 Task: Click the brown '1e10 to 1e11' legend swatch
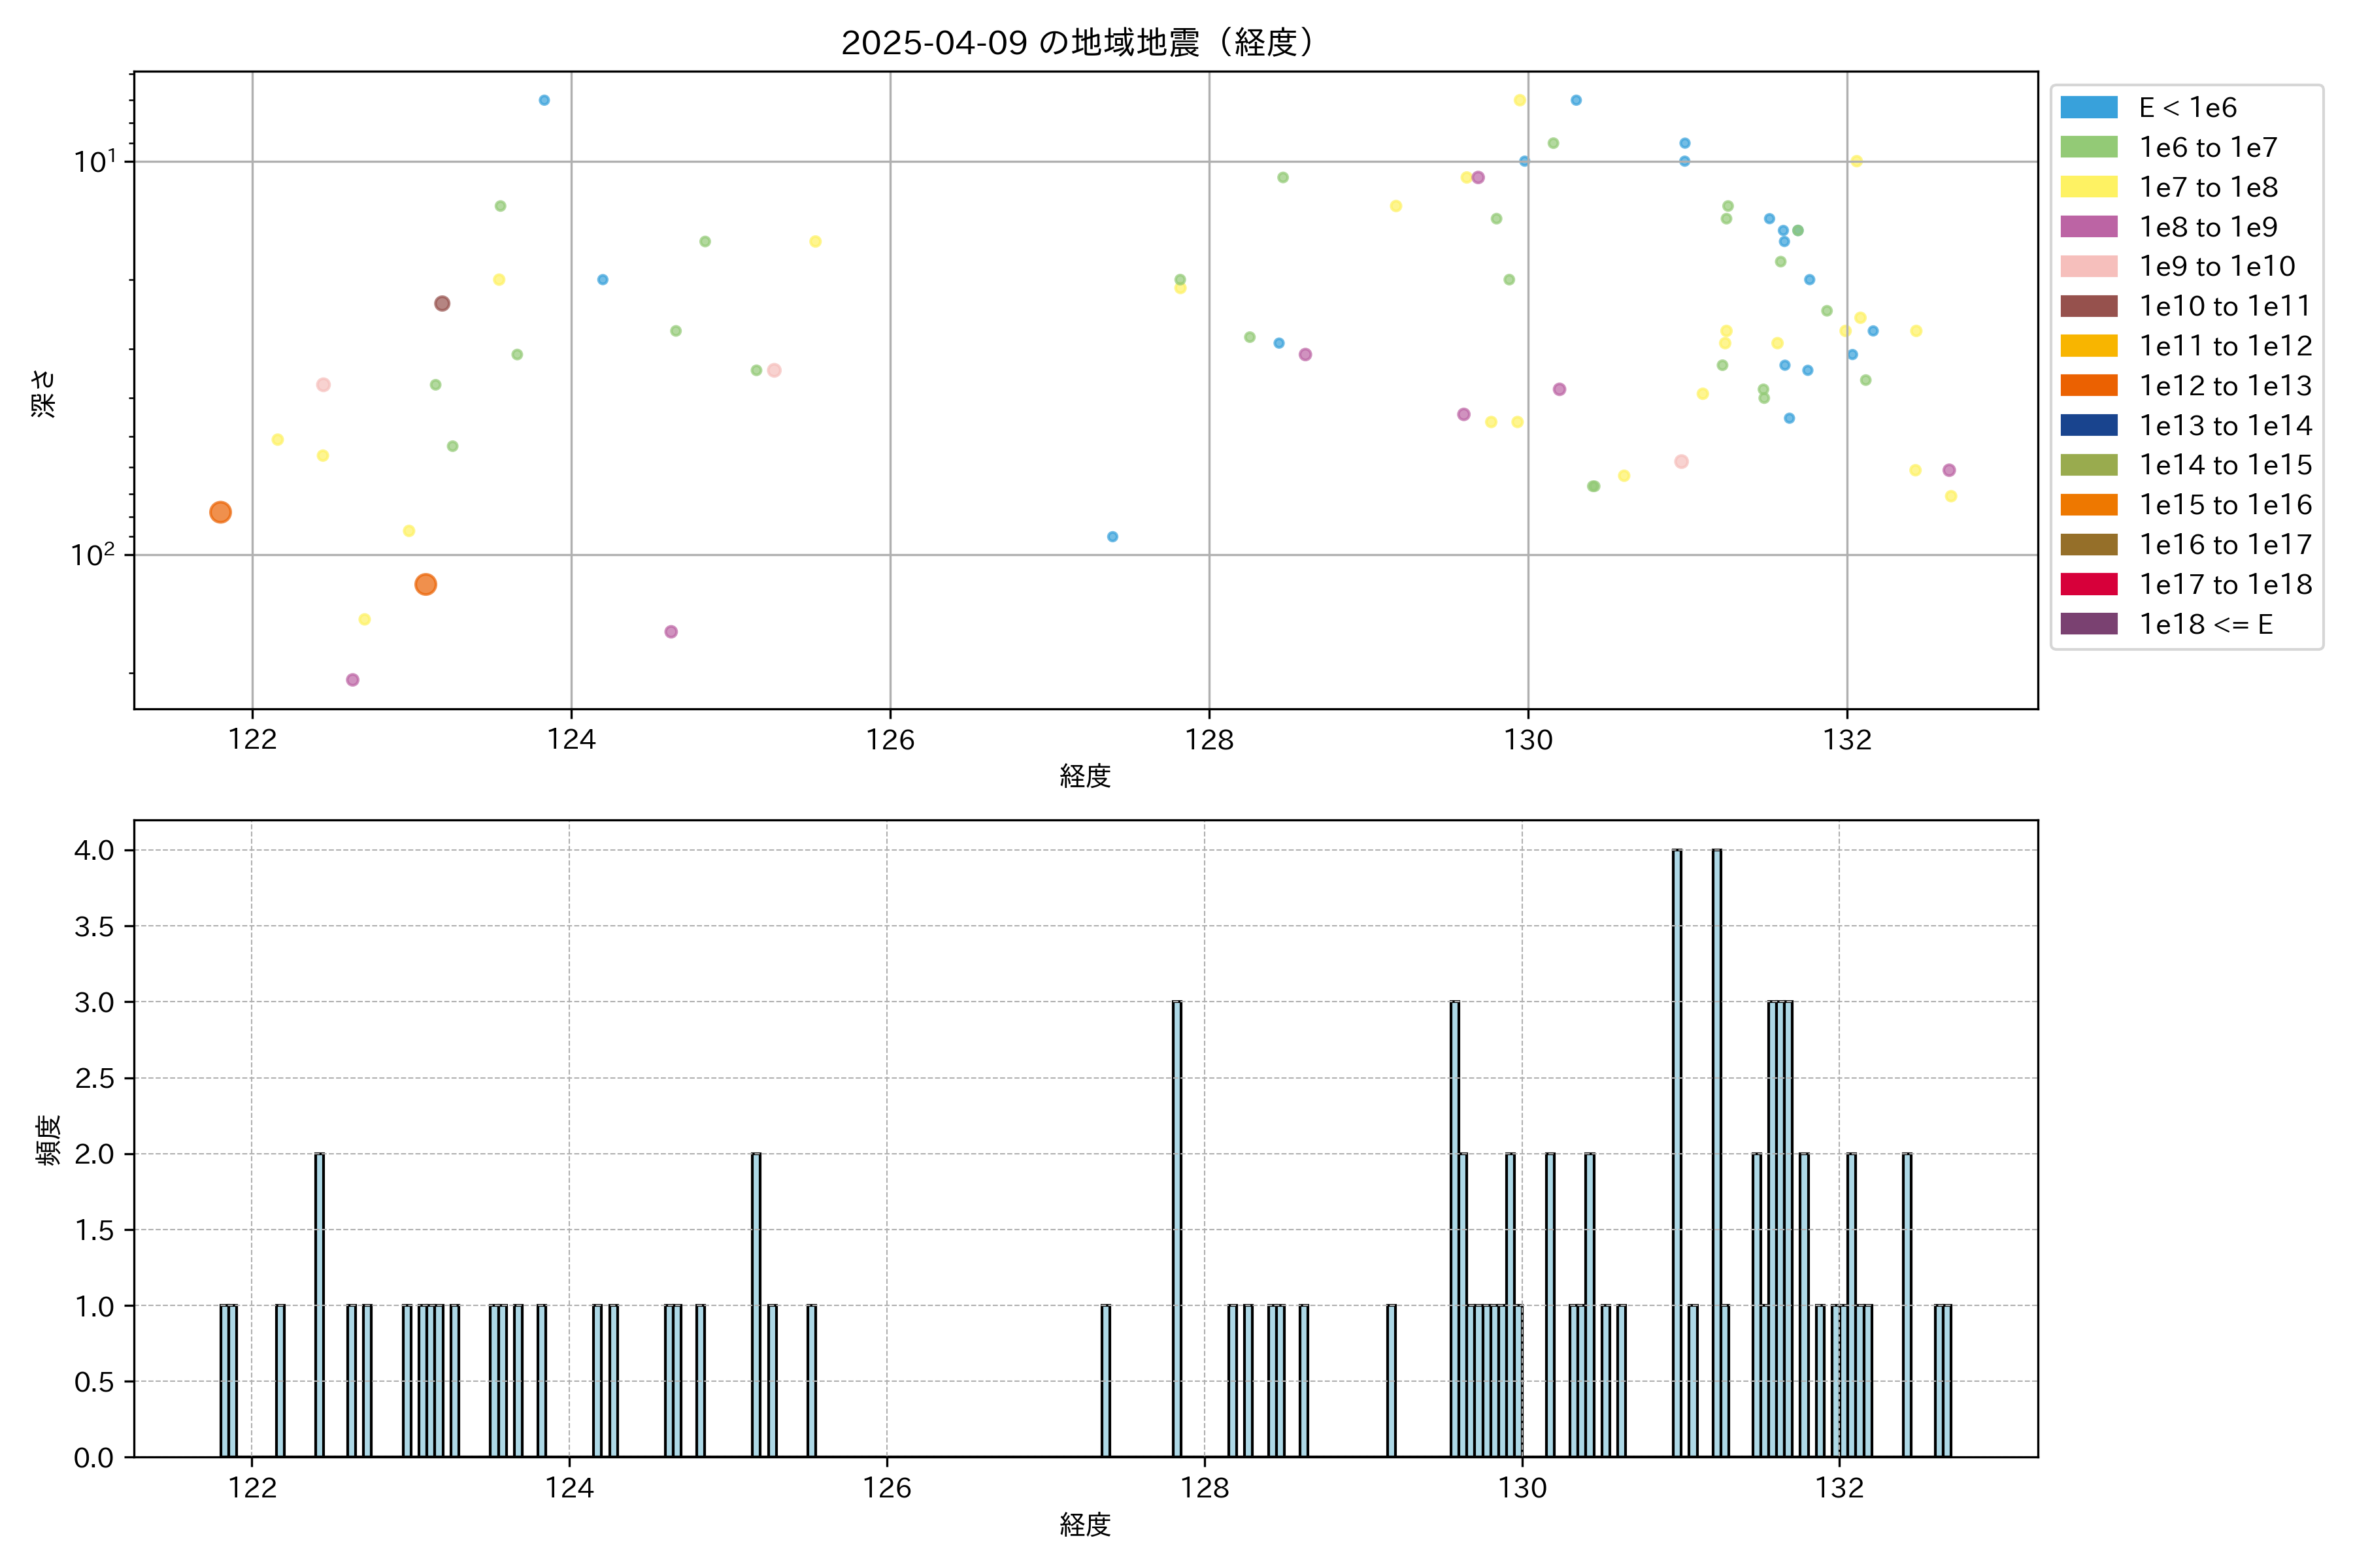[x=2089, y=306]
